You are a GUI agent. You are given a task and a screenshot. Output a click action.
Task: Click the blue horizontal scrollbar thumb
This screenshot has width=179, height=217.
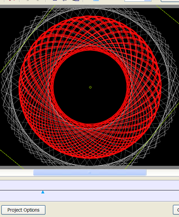[90, 172]
